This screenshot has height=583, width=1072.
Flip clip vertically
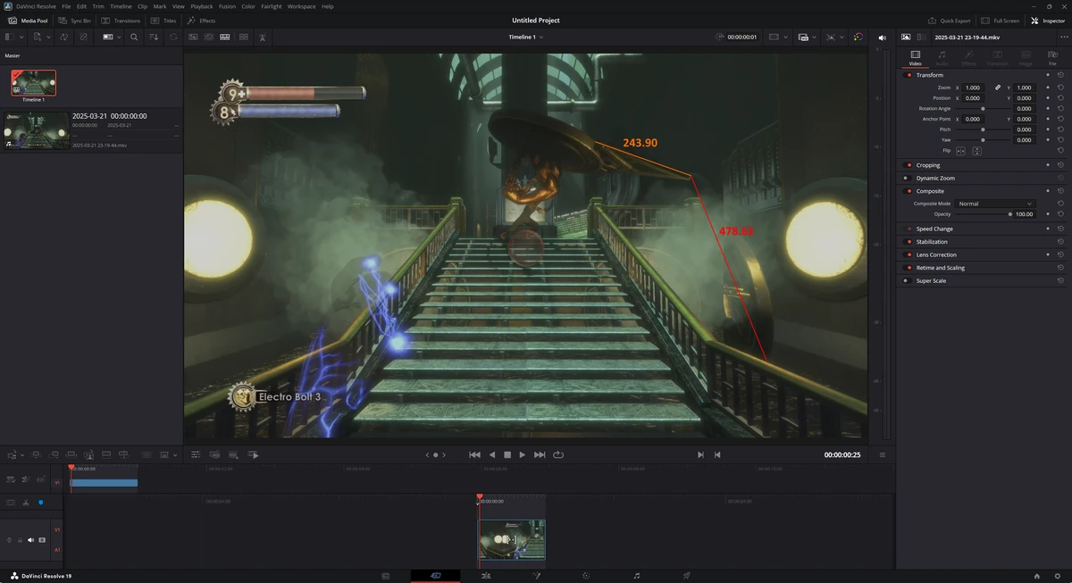click(x=977, y=151)
